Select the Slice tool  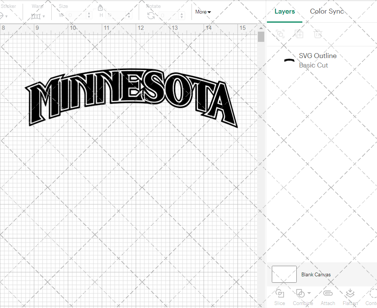coord(279,297)
